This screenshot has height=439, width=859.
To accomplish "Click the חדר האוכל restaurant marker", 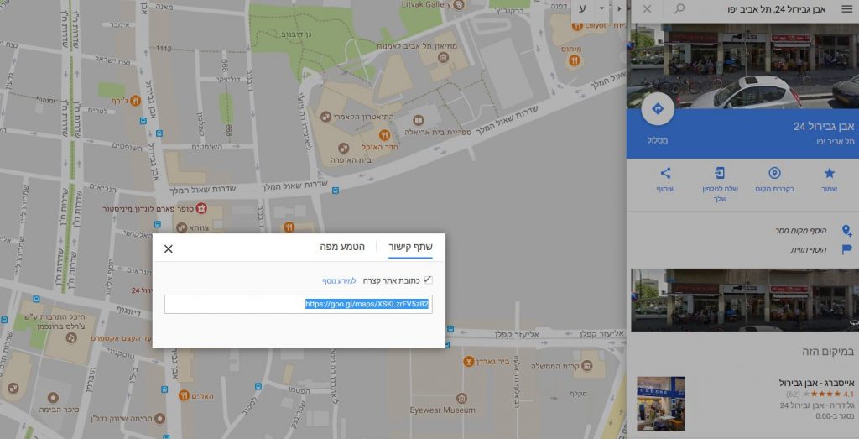I will tap(384, 134).
